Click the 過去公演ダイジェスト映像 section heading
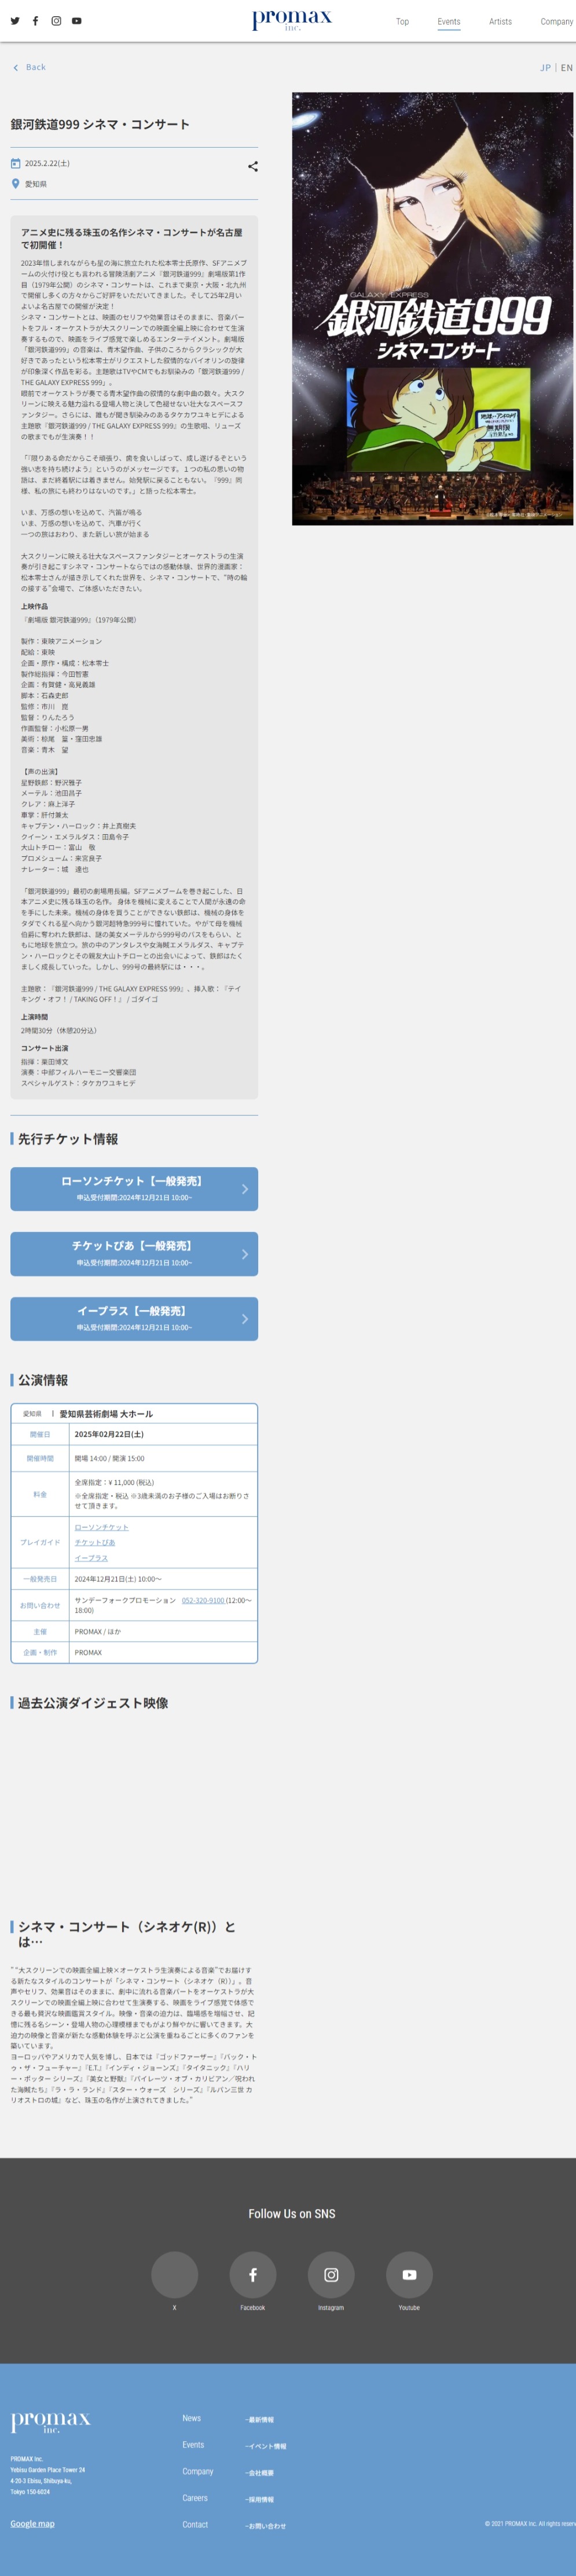Image resolution: width=576 pixels, height=2576 pixels. coord(93,1703)
